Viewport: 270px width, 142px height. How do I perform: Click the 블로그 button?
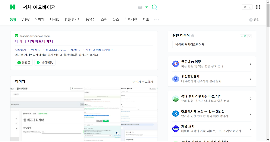click(x=24, y=63)
